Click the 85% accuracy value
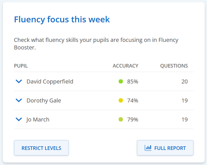Screen dimensions: 207x165 tap(133, 82)
